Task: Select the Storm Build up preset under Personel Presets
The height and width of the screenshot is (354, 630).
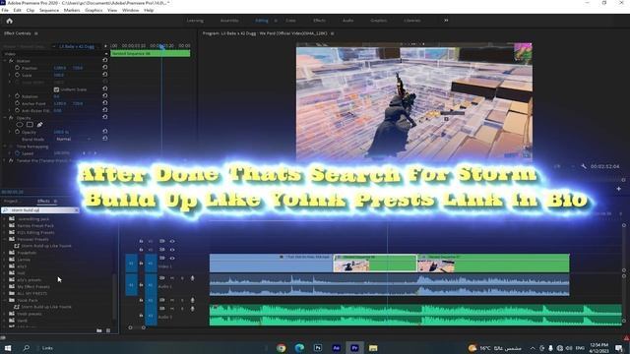Action: pyautogui.click(x=46, y=246)
